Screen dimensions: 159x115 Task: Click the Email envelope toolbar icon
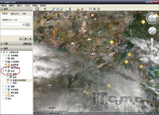pyautogui.click(x=90, y=9)
